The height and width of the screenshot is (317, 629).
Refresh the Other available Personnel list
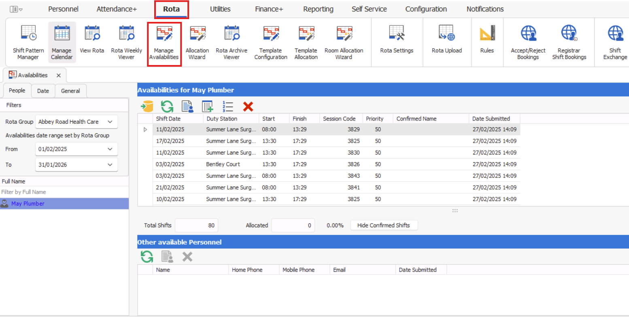click(147, 256)
